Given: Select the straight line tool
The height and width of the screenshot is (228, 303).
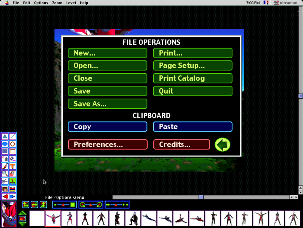Looking at the screenshot, I should point(12,137).
